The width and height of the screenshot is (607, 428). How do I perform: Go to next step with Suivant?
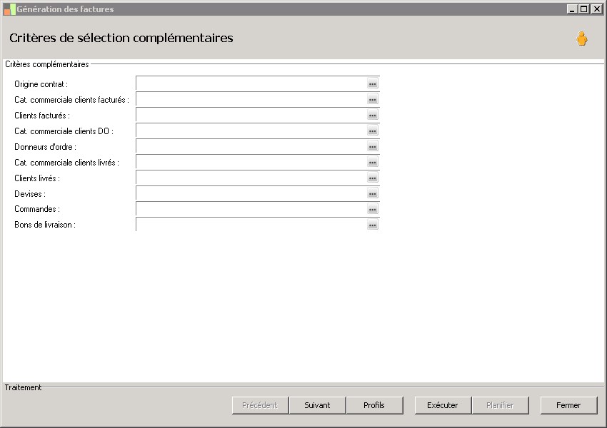click(317, 405)
